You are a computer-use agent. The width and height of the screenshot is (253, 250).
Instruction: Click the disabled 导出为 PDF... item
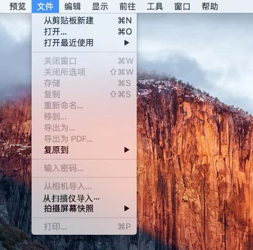84,139
